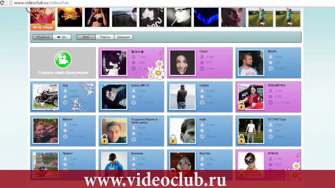Open DIVA's broadcast thumbnail
This screenshot has width=335, height=188.
(114, 63)
